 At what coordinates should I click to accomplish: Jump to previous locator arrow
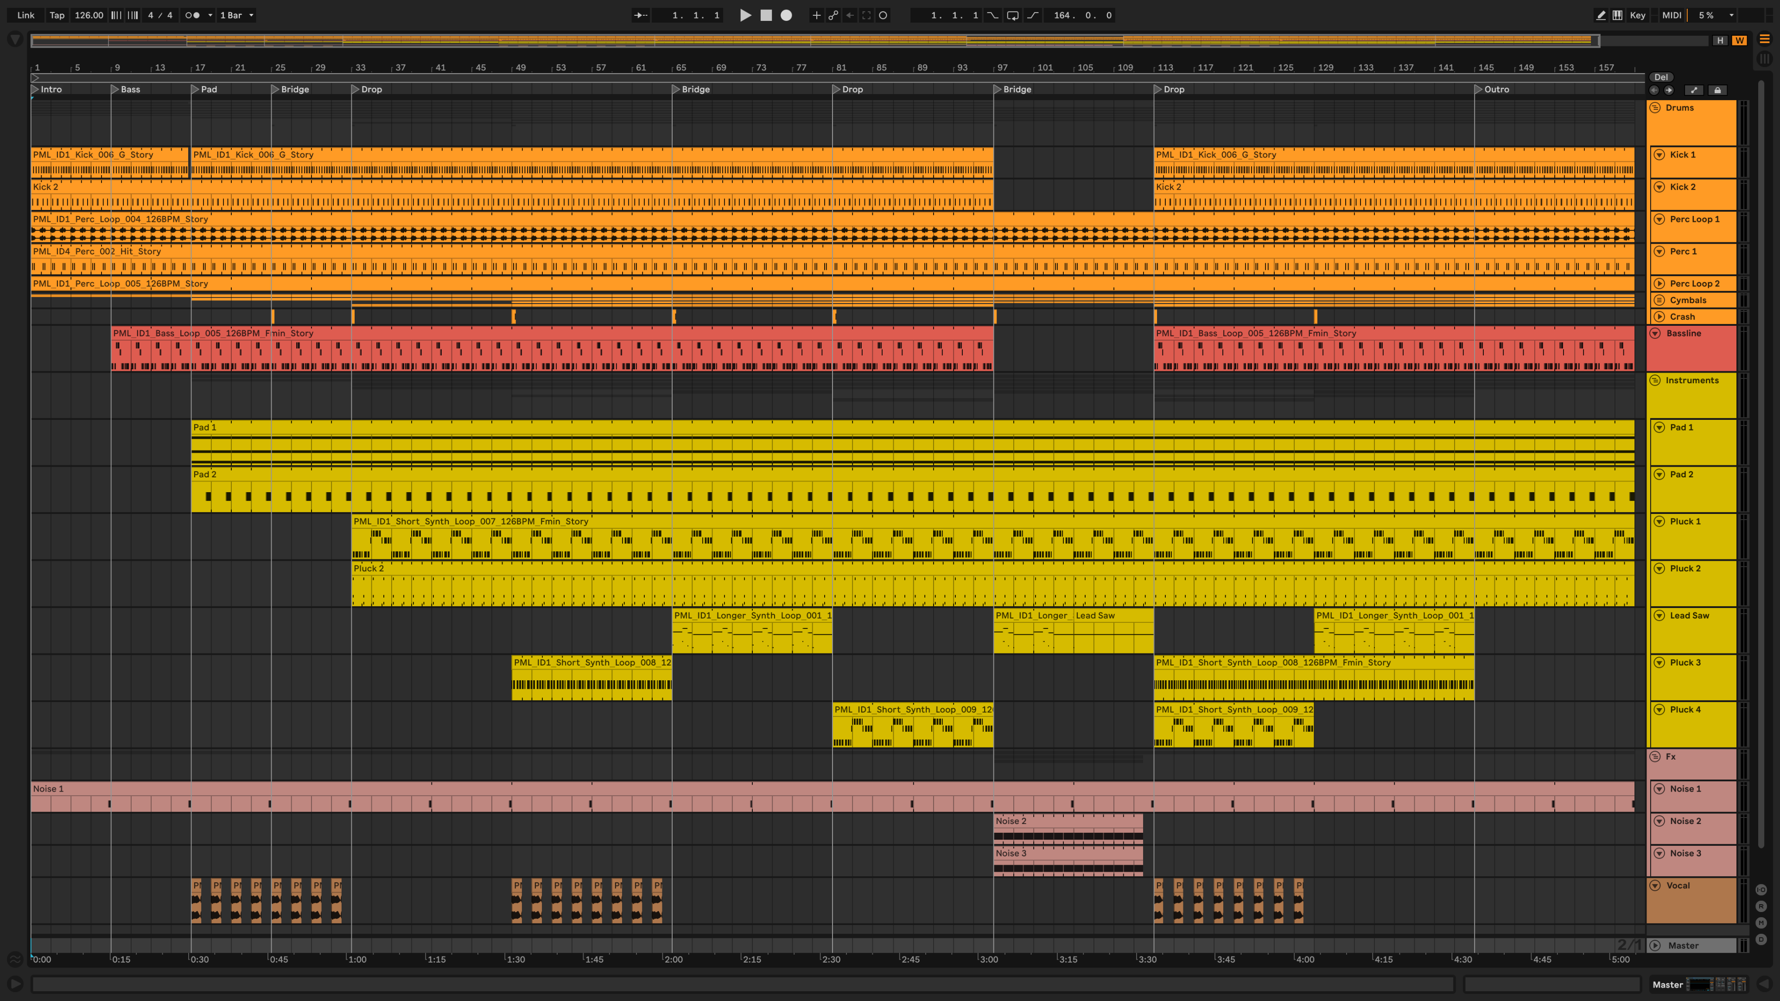(x=1654, y=90)
